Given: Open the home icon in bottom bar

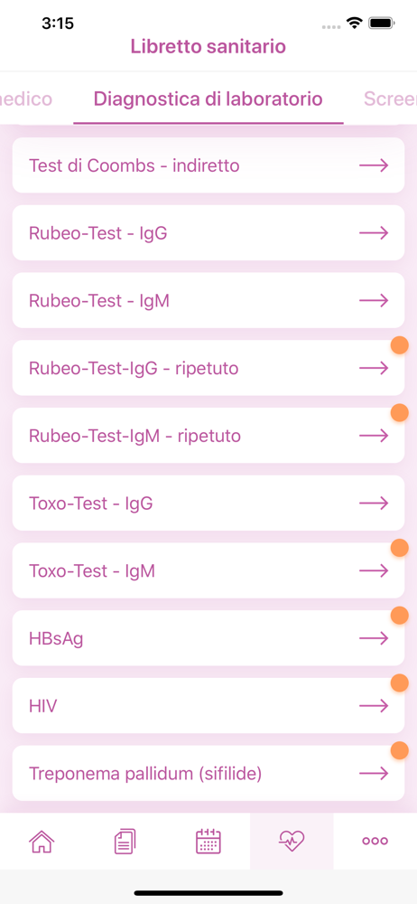Looking at the screenshot, I should tap(42, 841).
